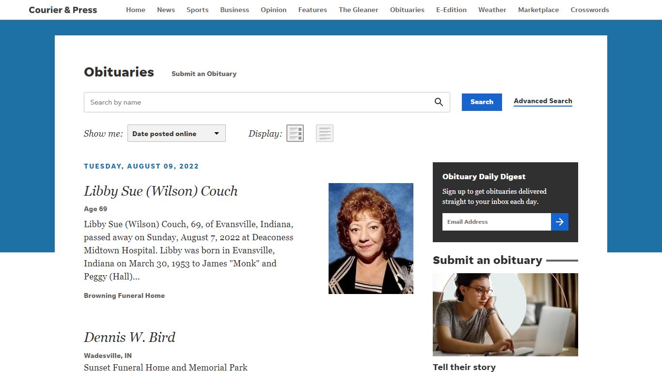This screenshot has height=372, width=662.
Task: Click the Tuesday, August 09, 2022 date heading
Action: pos(142,166)
